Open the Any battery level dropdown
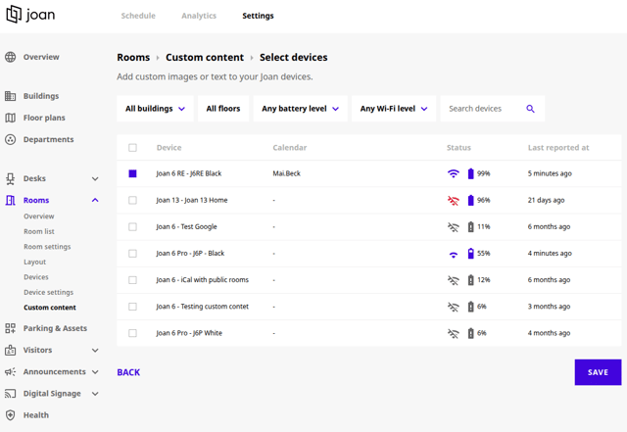Viewport: 627px width, 432px height. point(300,109)
